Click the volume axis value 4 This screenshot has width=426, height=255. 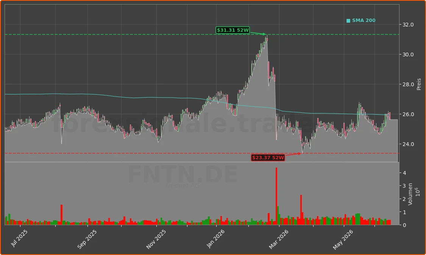tap(404, 173)
